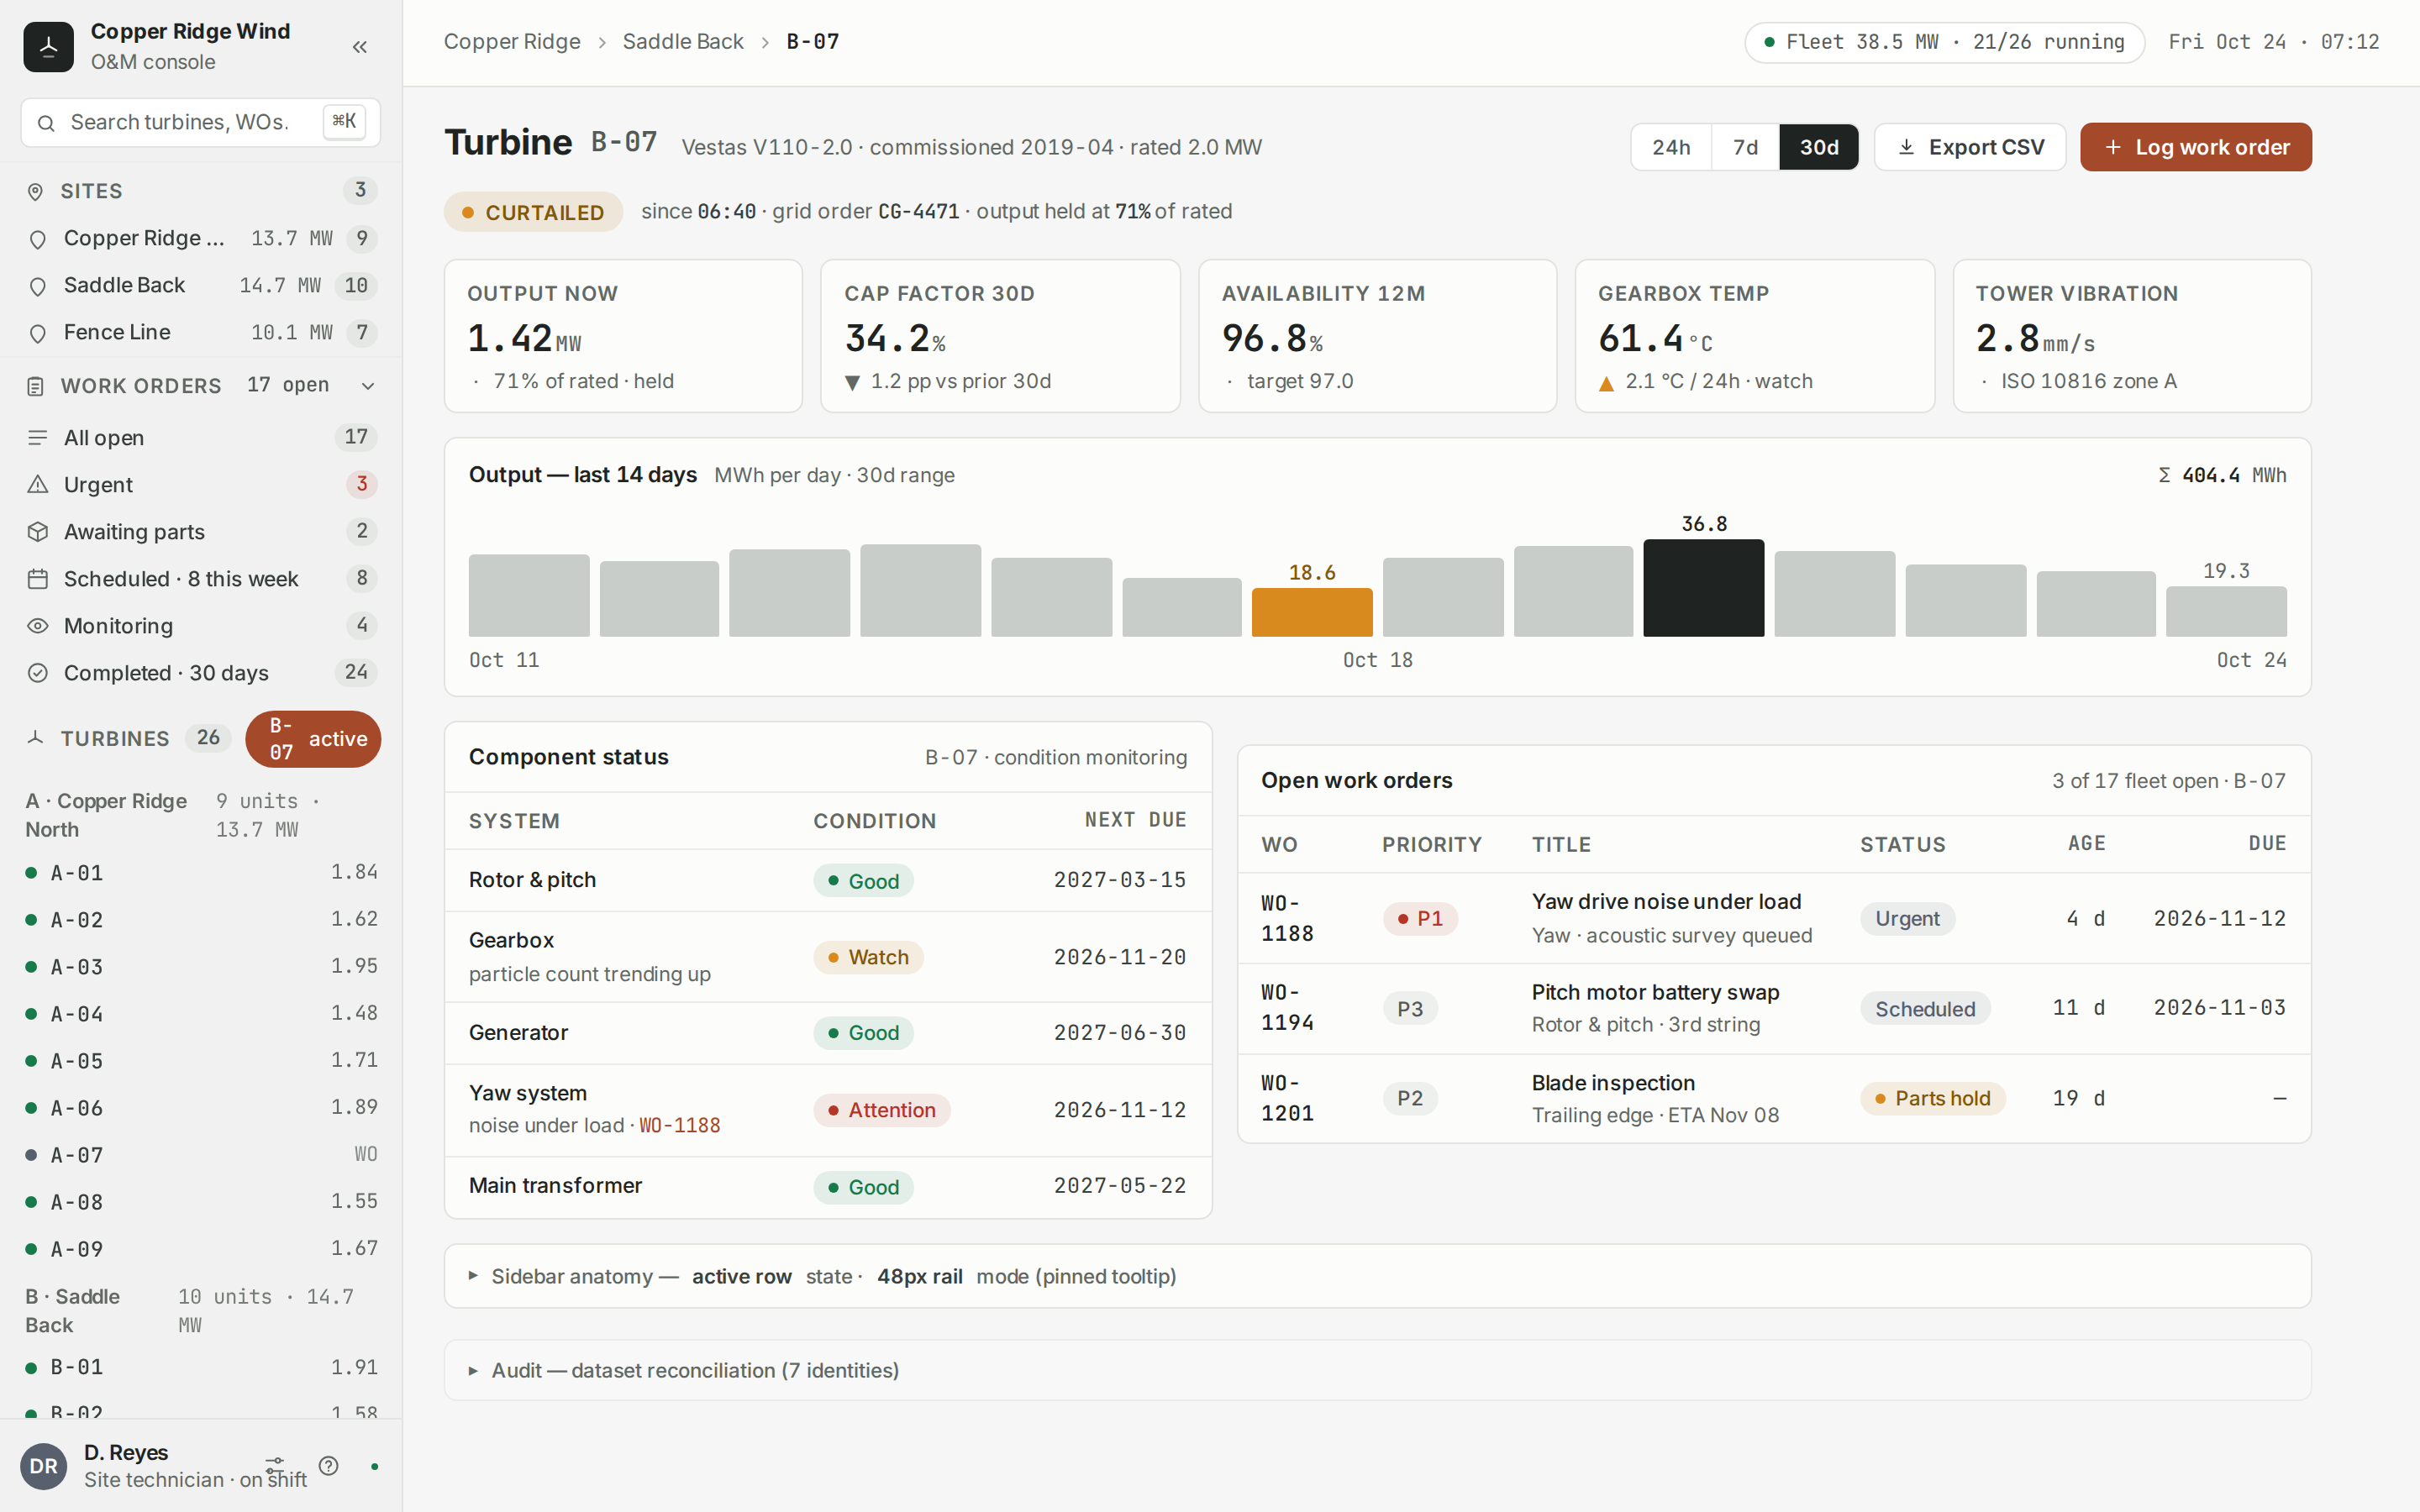The image size is (2420, 1512).
Task: Click the download icon on Export CSV
Action: pos(1906,147)
